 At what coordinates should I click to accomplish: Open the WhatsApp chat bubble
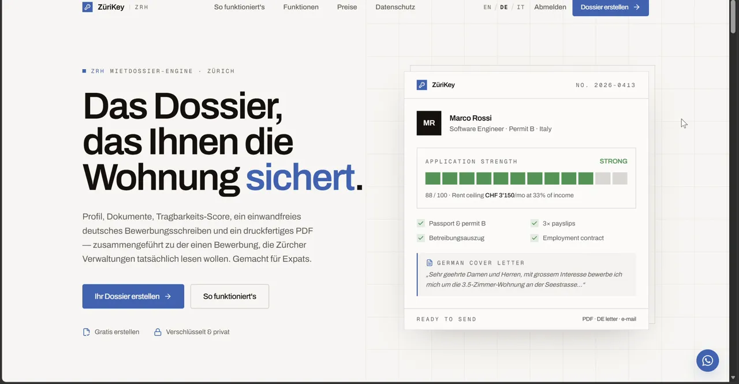707,360
